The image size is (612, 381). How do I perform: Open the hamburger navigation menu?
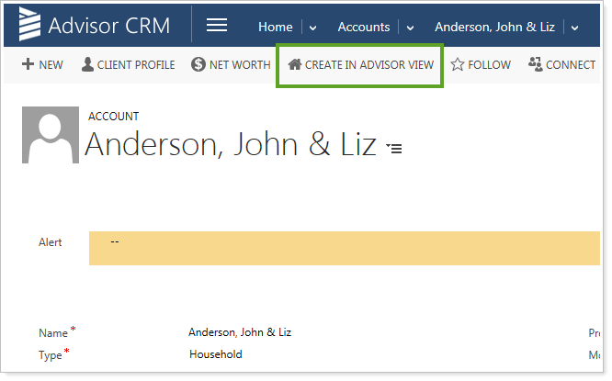click(x=217, y=25)
